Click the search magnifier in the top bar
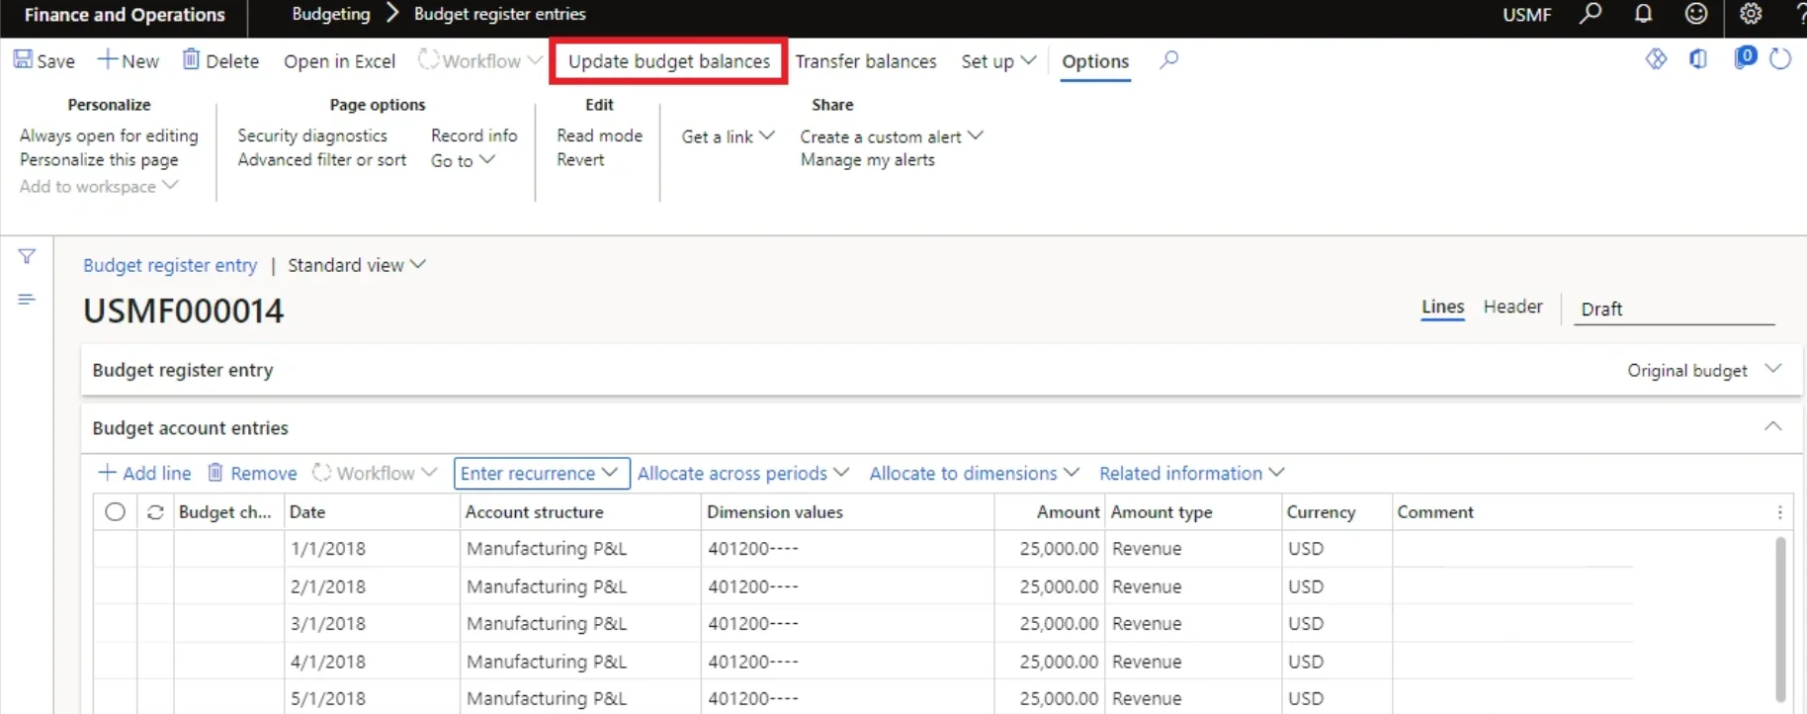 coord(1590,14)
